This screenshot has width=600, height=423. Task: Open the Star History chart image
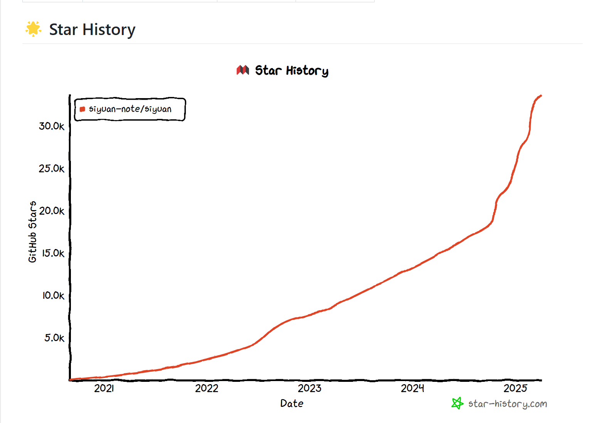[x=287, y=236]
